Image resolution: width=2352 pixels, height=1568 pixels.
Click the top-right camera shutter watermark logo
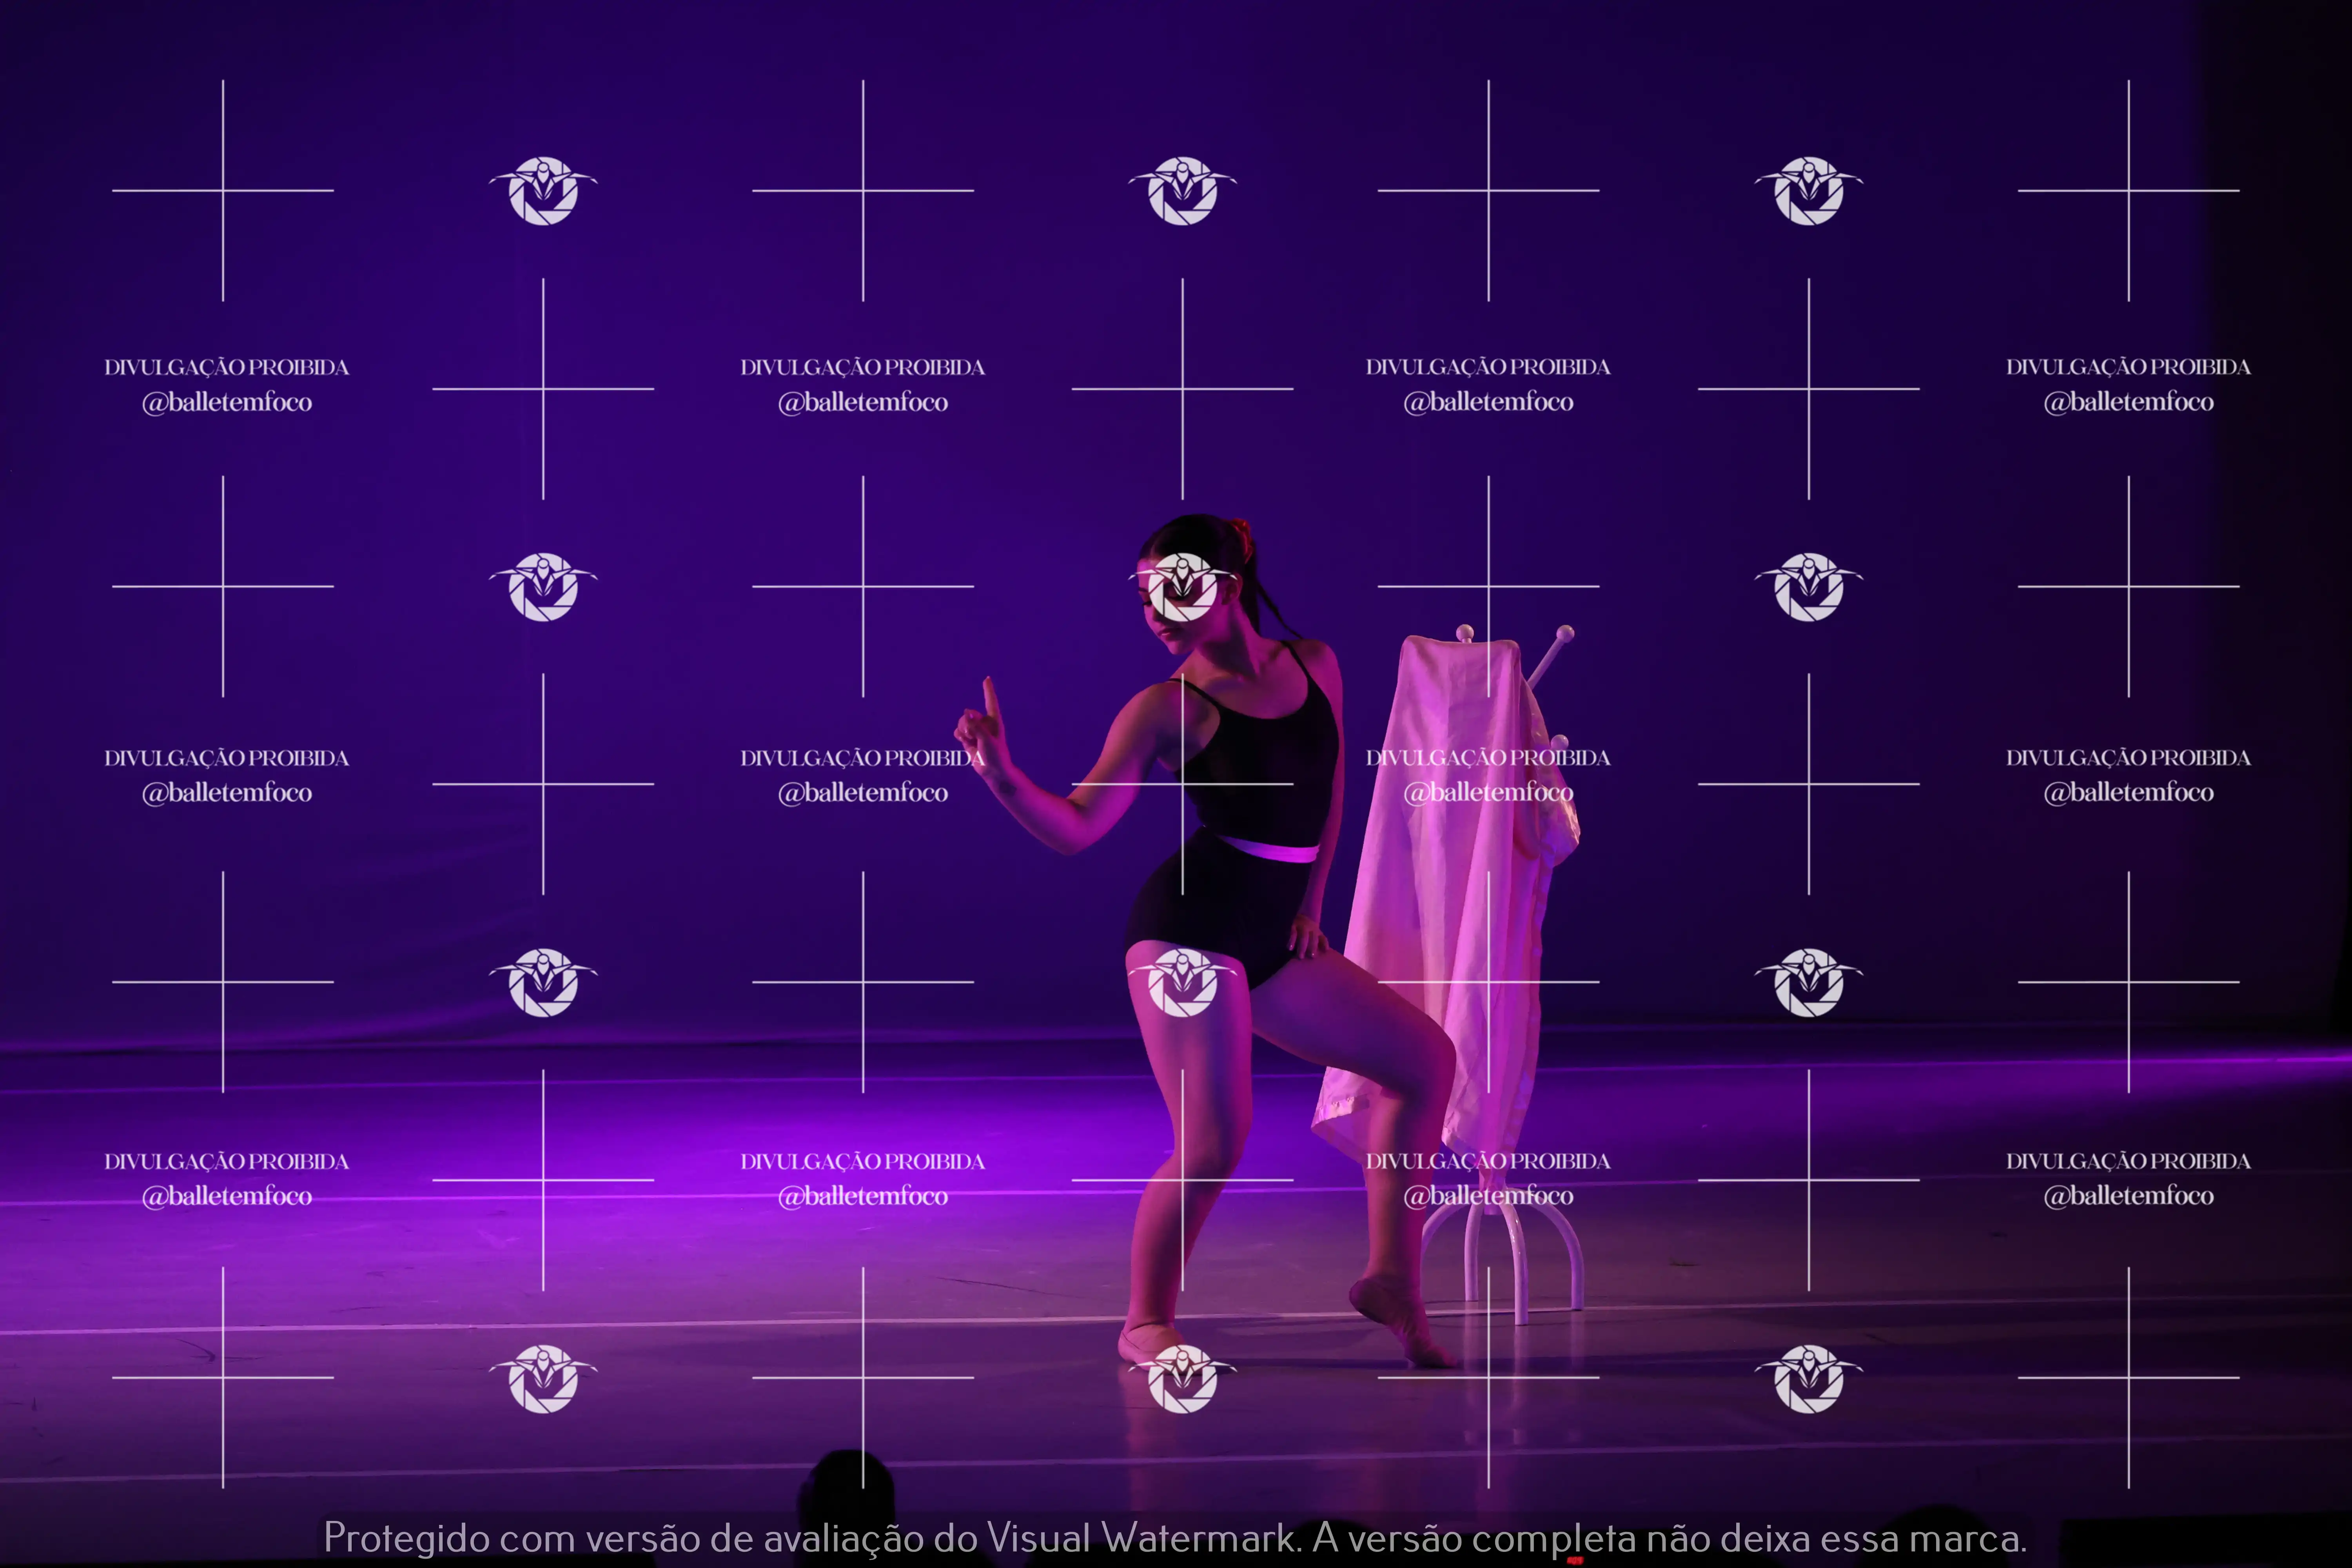1809,190
